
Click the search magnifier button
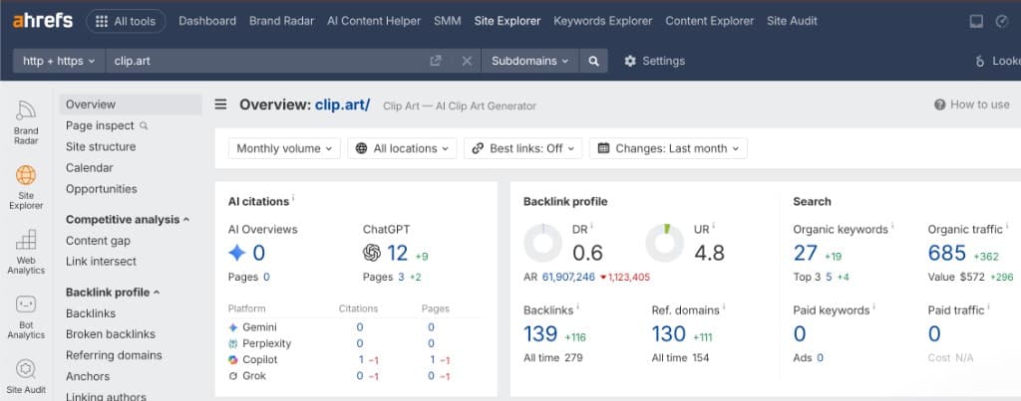coord(593,61)
